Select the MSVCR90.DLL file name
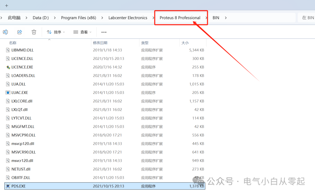 24,152
